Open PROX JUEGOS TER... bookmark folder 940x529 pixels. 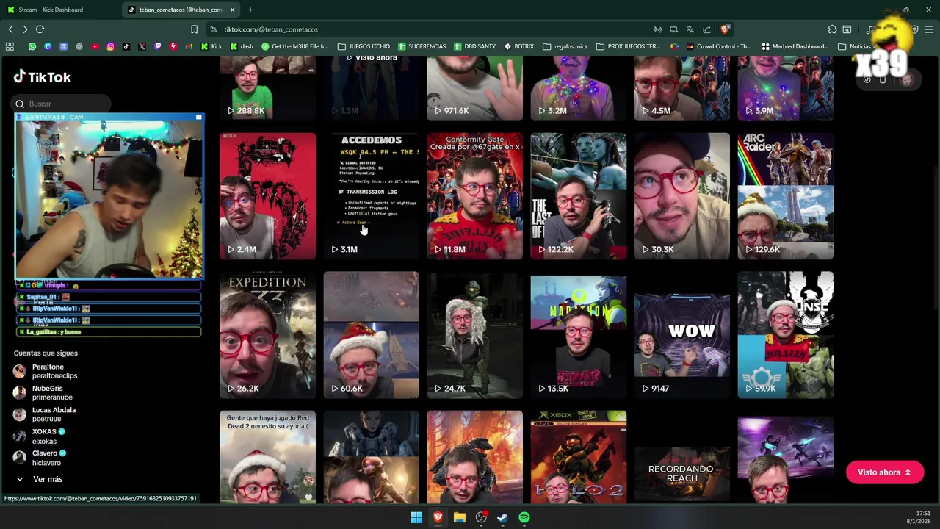pos(628,46)
